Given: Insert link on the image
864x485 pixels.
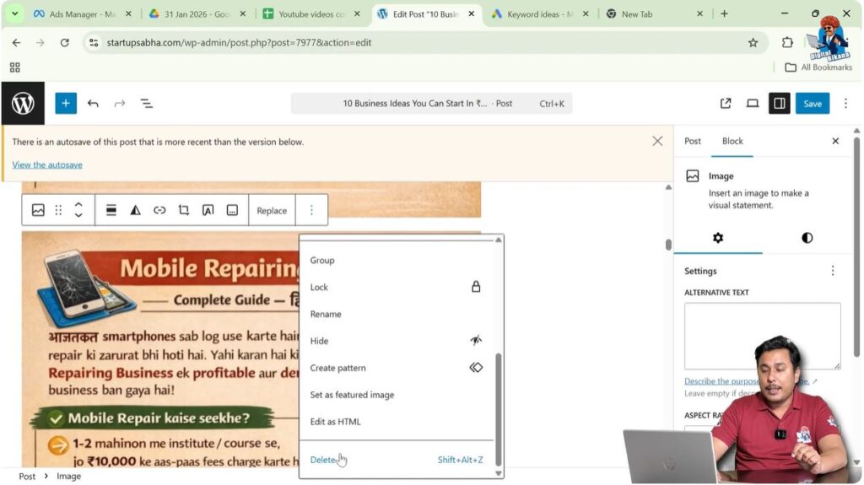Looking at the screenshot, I should [159, 210].
